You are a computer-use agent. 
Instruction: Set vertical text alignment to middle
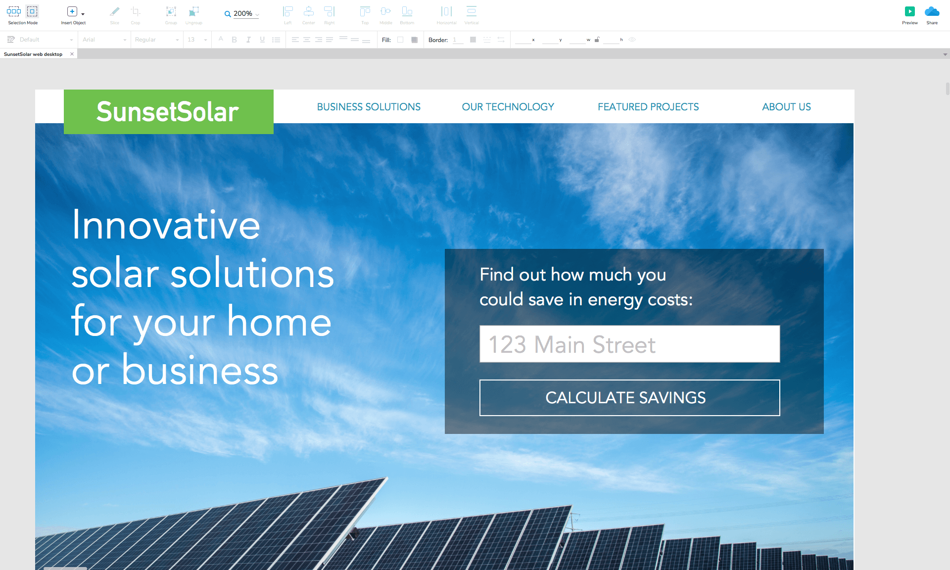click(355, 40)
